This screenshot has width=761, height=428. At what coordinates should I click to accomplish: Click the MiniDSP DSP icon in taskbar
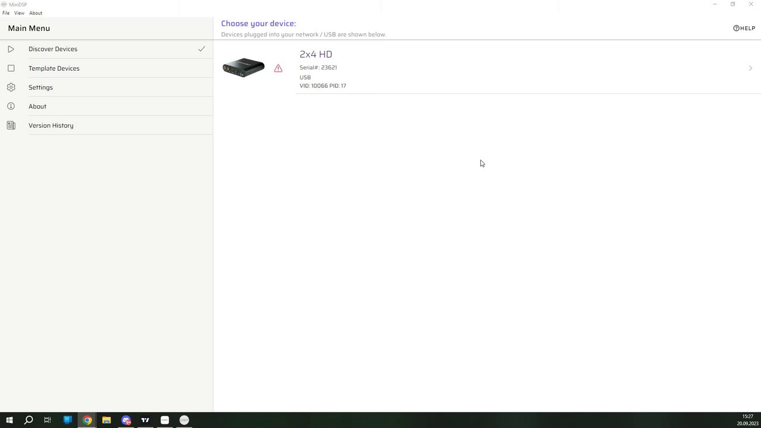(184, 420)
